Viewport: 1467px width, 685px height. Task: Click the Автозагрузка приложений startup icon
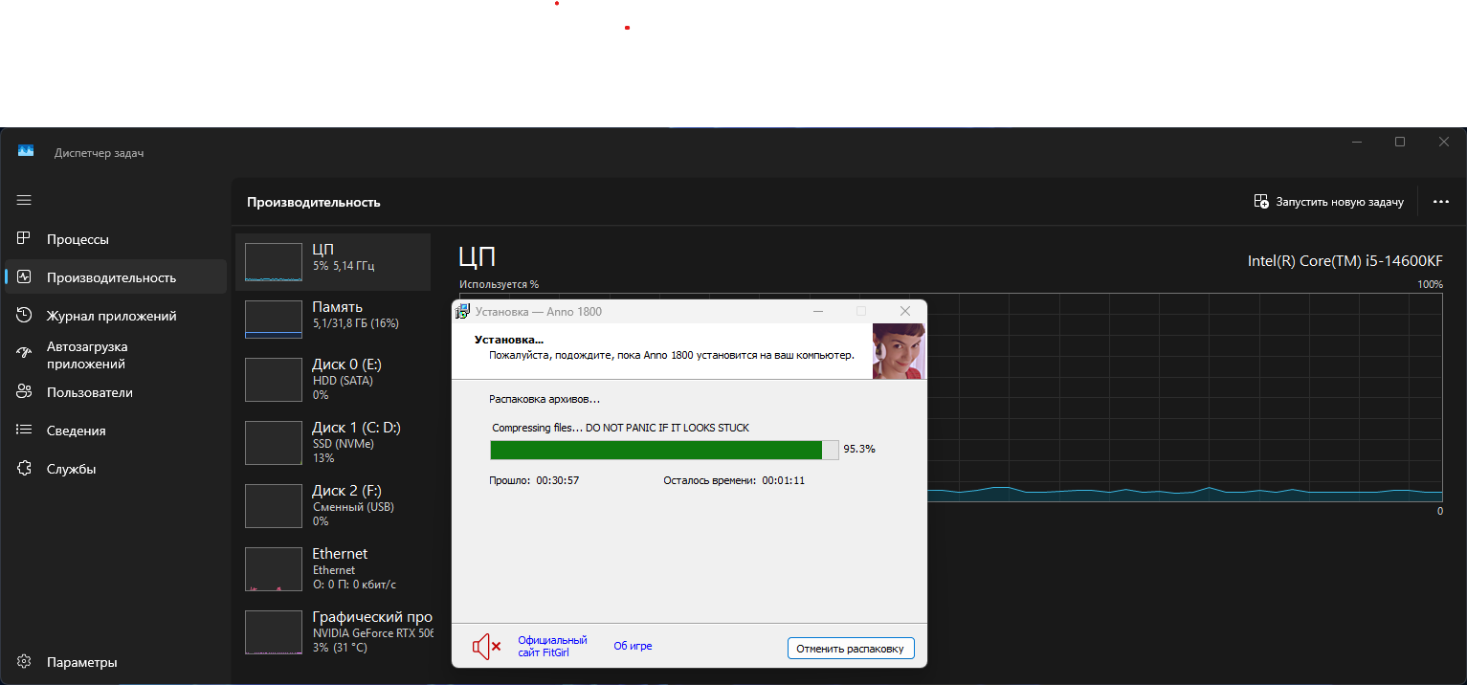click(x=25, y=354)
